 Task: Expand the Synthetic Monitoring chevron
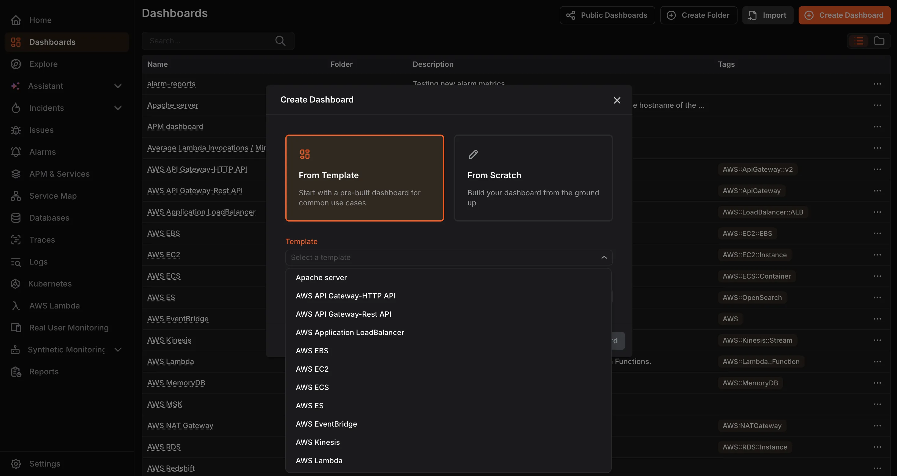click(118, 349)
